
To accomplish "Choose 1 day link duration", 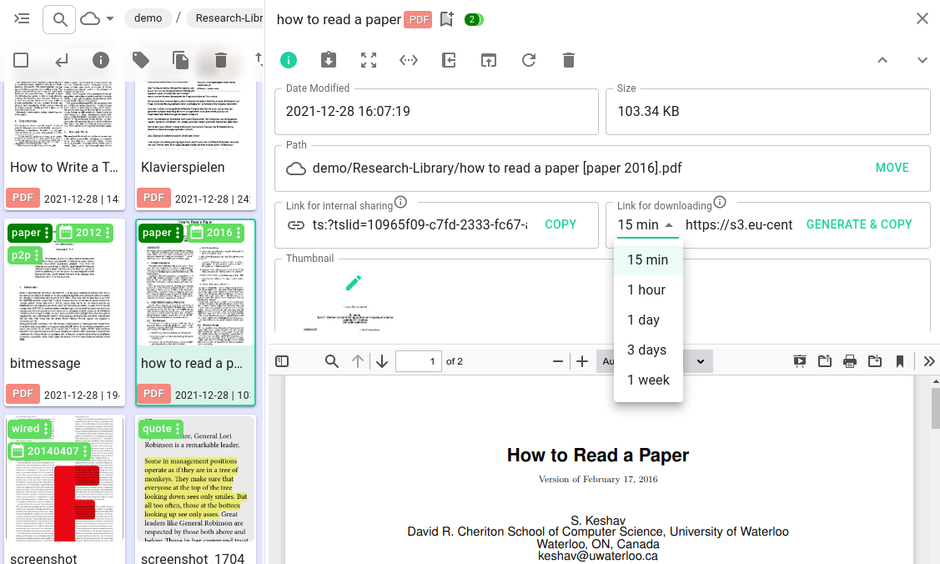I will click(x=648, y=320).
